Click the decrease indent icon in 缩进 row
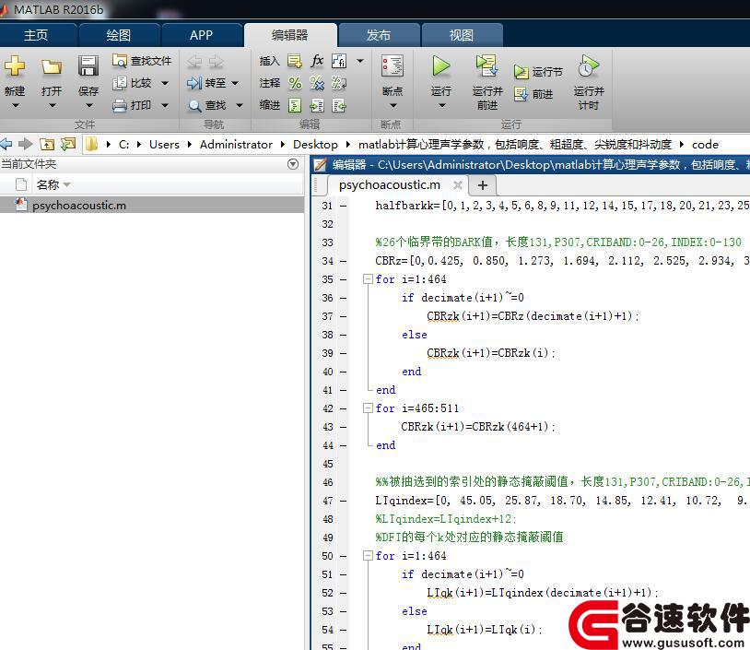The width and height of the screenshot is (750, 650). click(339, 105)
